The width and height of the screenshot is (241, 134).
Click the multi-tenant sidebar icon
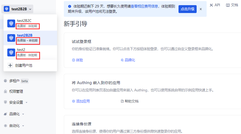[5, 81]
